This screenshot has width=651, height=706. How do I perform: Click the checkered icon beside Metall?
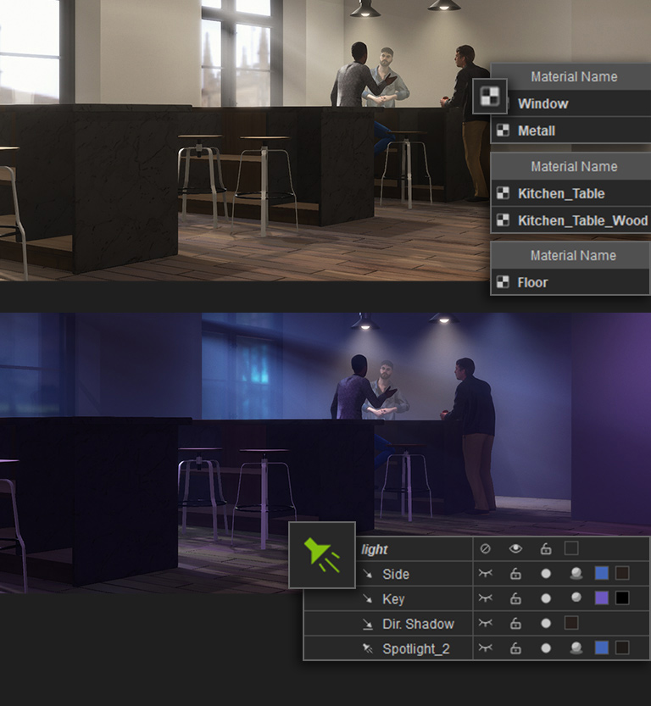[503, 131]
